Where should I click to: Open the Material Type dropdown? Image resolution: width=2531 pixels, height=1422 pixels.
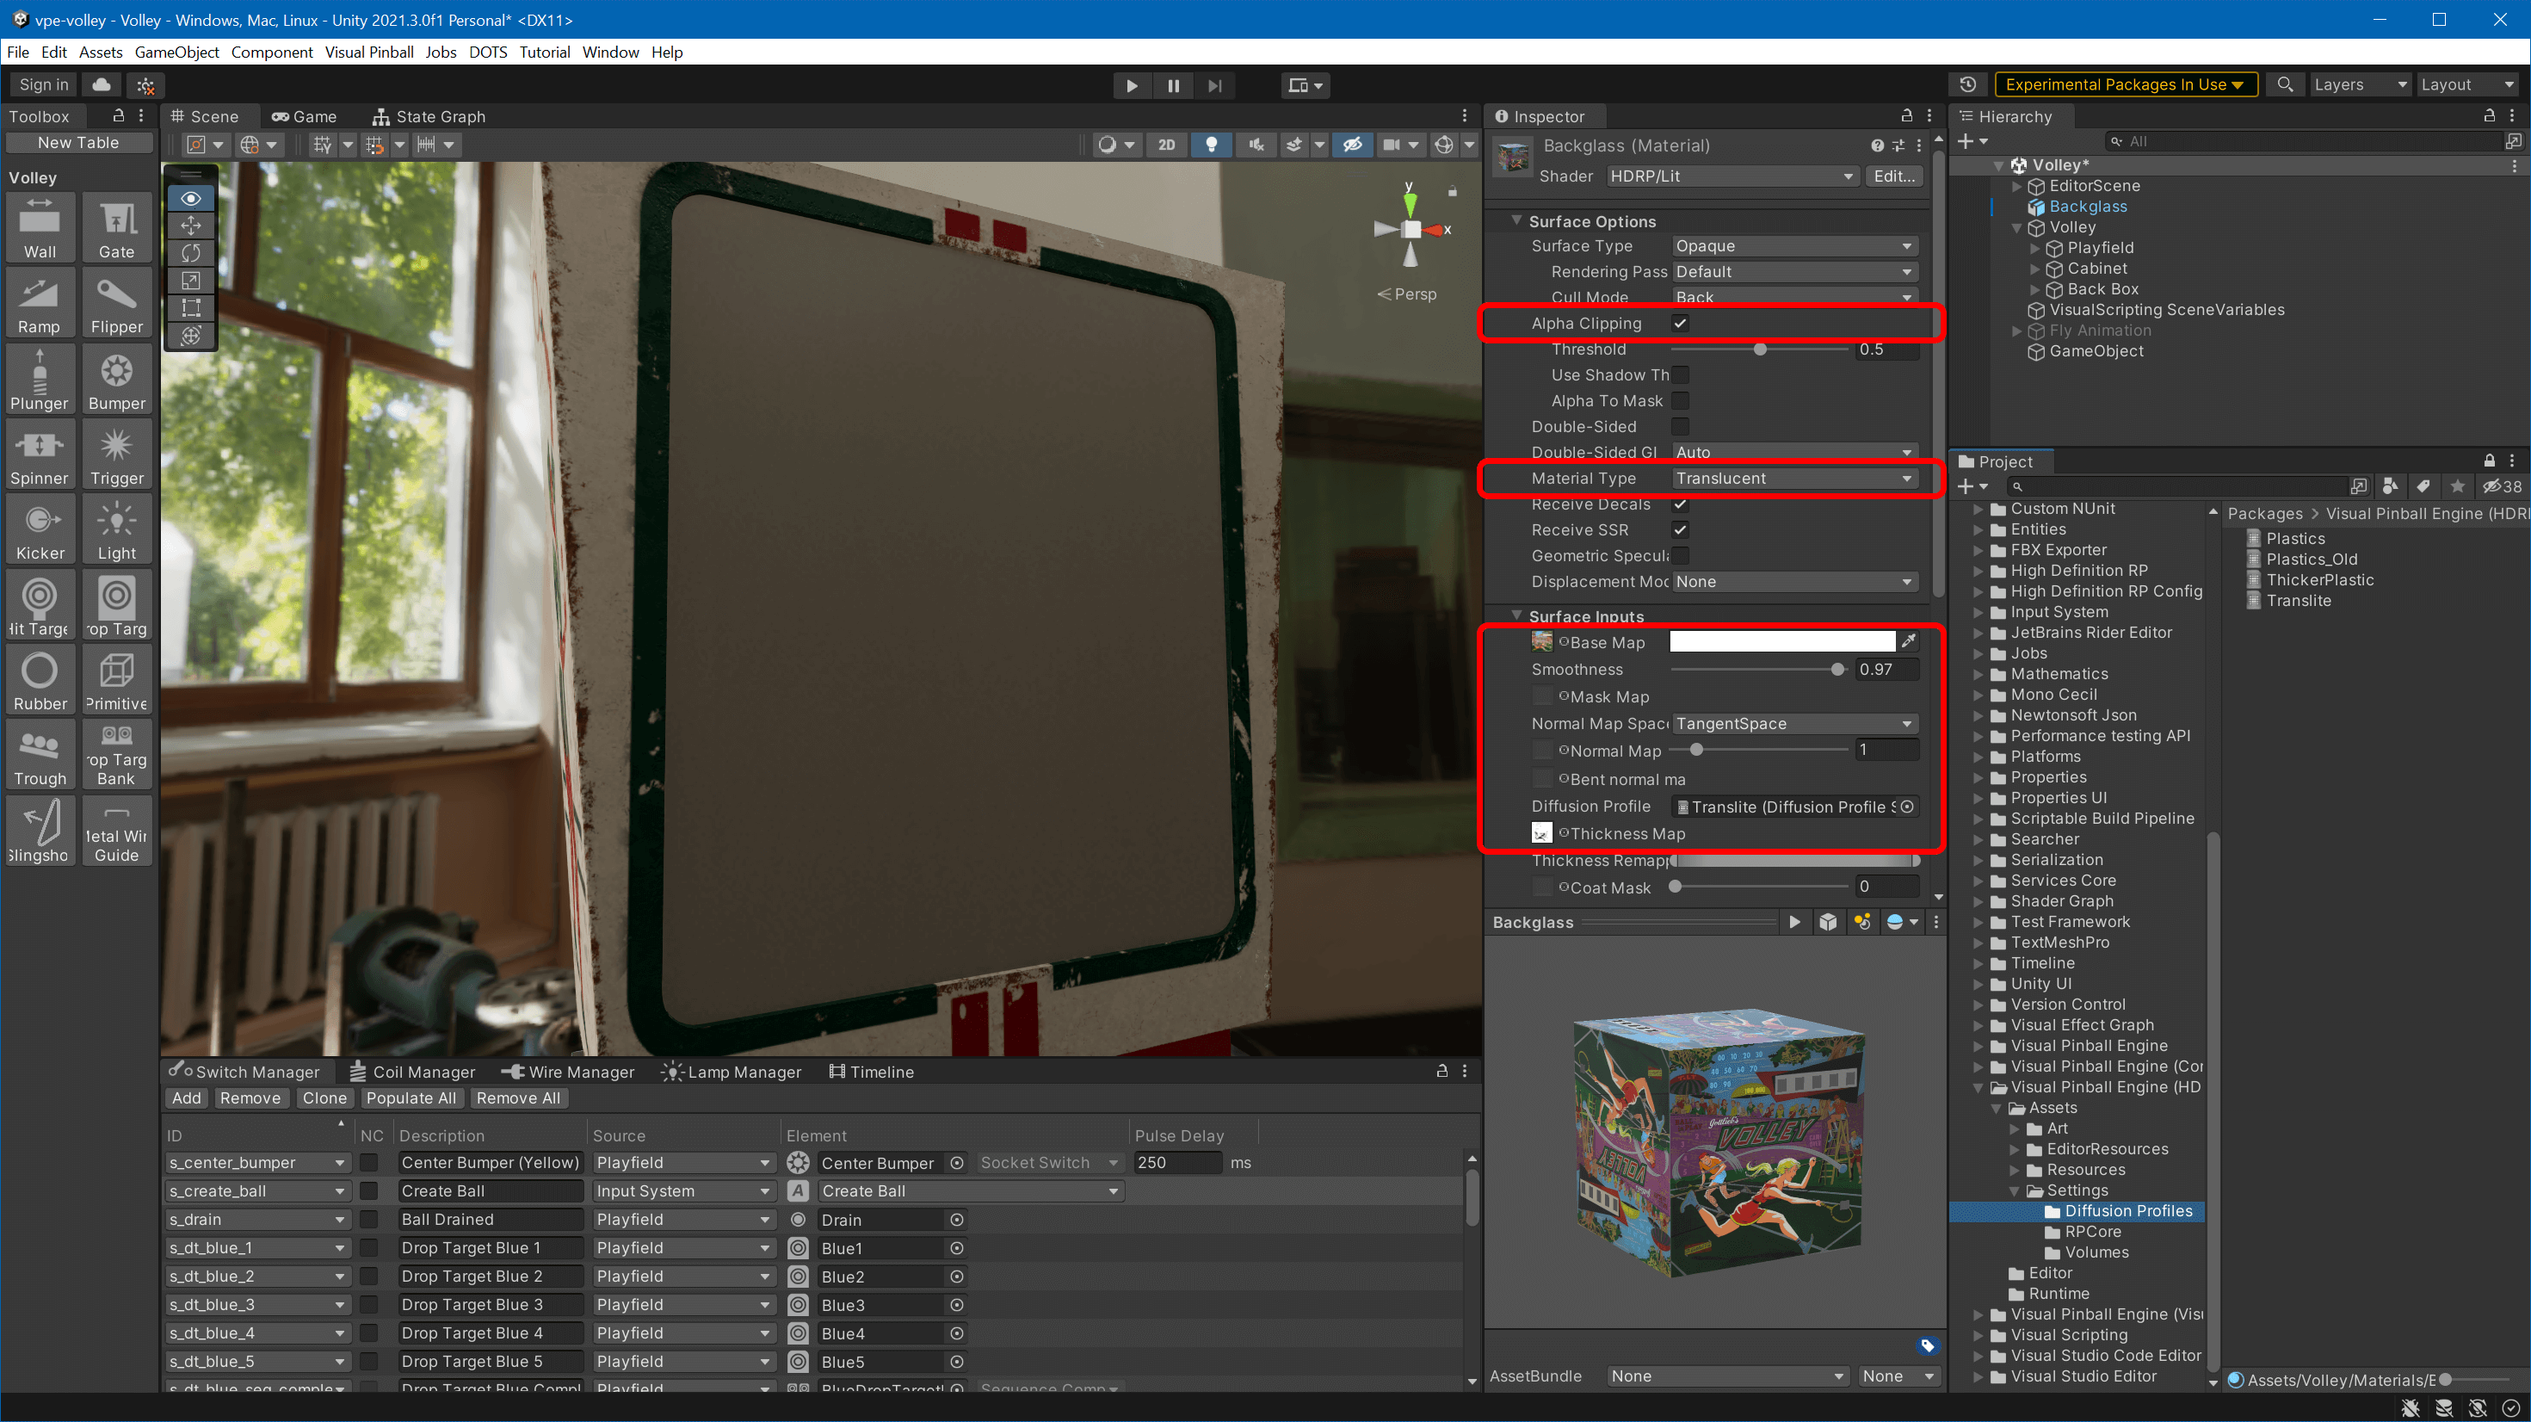click(1794, 479)
